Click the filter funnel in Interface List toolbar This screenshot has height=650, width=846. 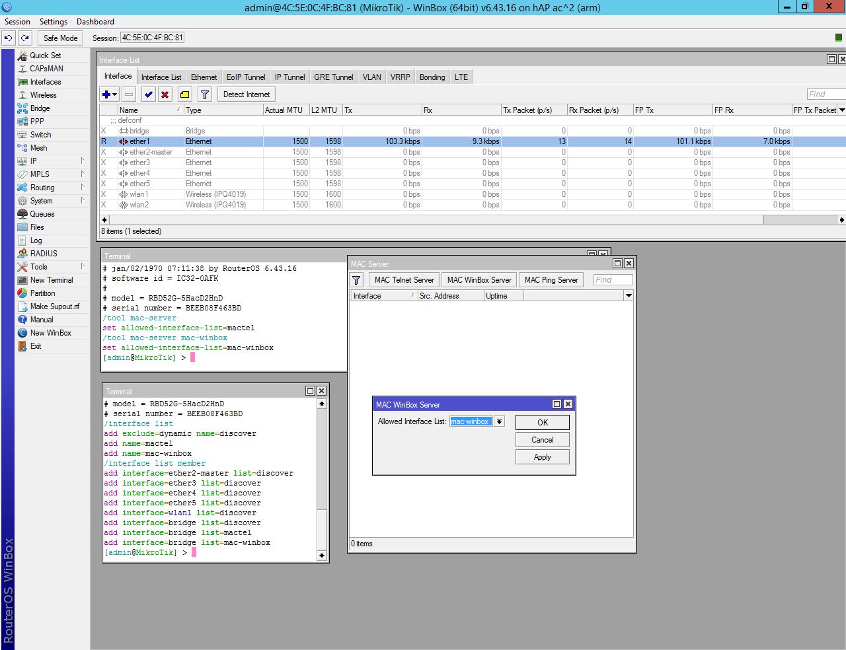[205, 94]
